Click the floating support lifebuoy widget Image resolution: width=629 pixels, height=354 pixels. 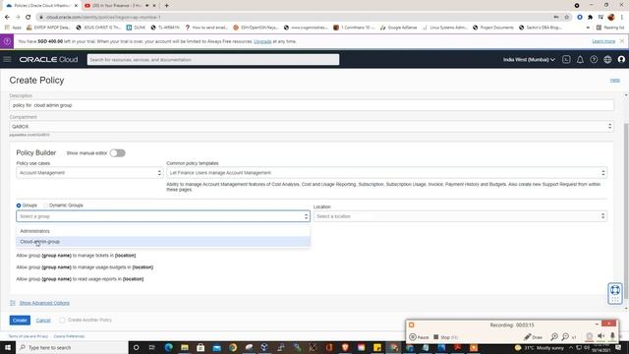[x=615, y=293]
